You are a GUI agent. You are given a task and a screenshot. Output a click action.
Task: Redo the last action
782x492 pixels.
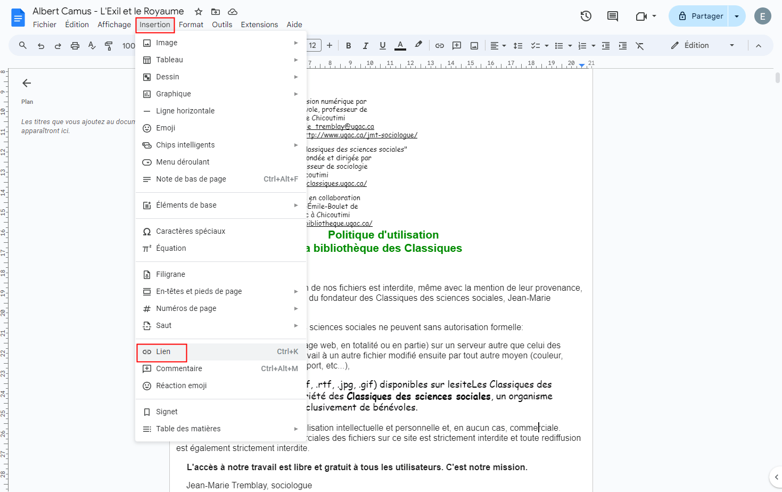coord(58,46)
